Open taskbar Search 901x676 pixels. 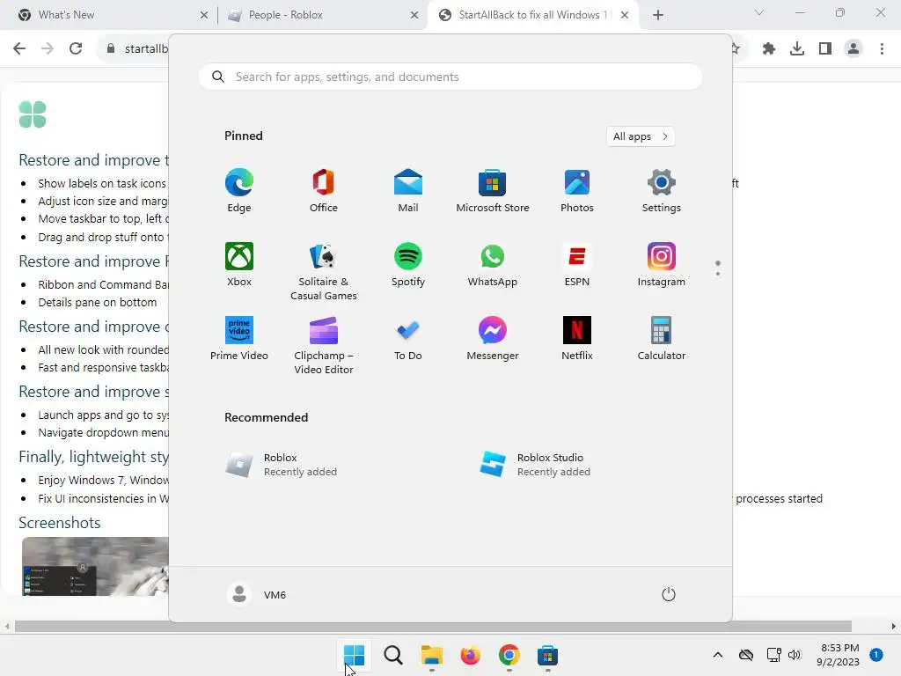(x=393, y=655)
